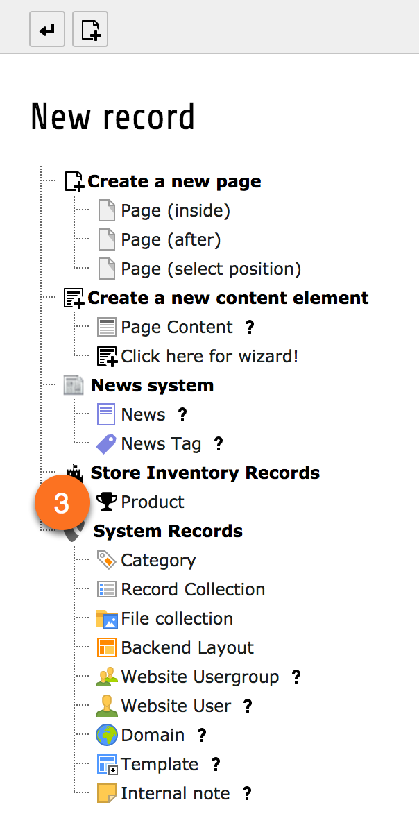Select the Record Collection icon
The width and height of the screenshot is (419, 823).
pos(106,590)
